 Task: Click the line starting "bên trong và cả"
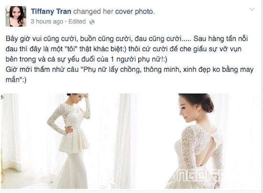point(87,59)
